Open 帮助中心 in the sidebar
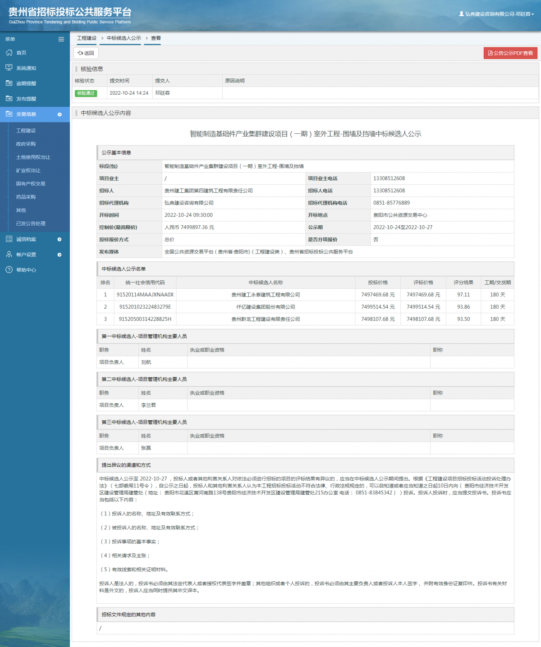This screenshot has height=647, width=541. (x=26, y=270)
